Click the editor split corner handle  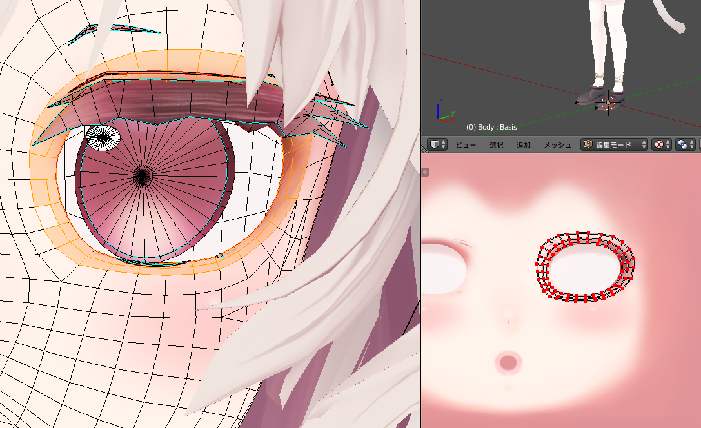[425, 149]
